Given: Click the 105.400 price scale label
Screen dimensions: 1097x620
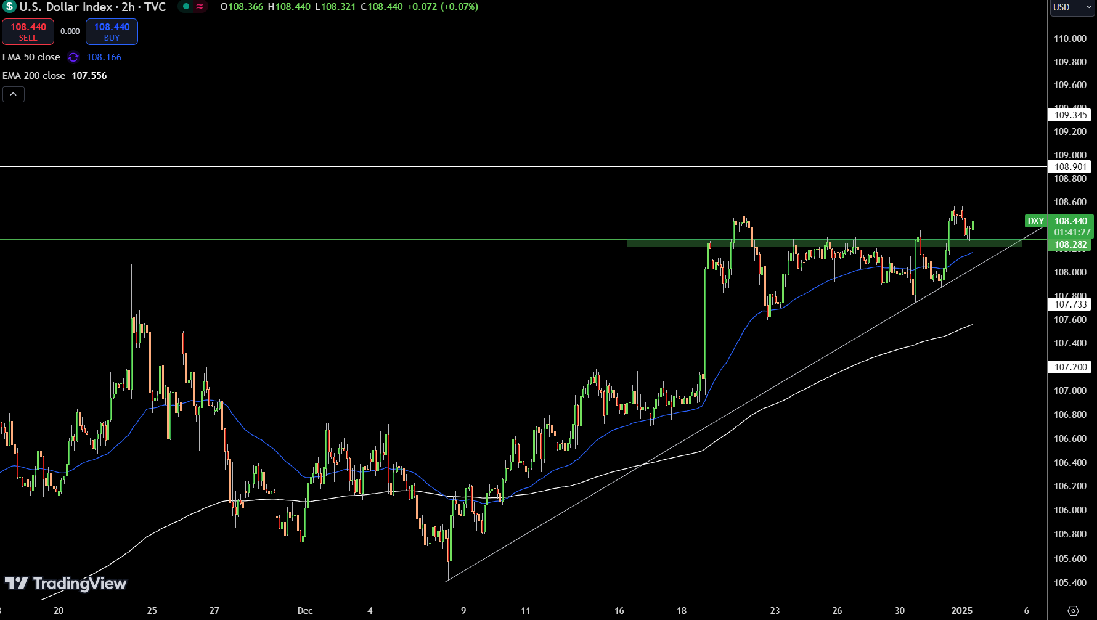Looking at the screenshot, I should [x=1070, y=583].
